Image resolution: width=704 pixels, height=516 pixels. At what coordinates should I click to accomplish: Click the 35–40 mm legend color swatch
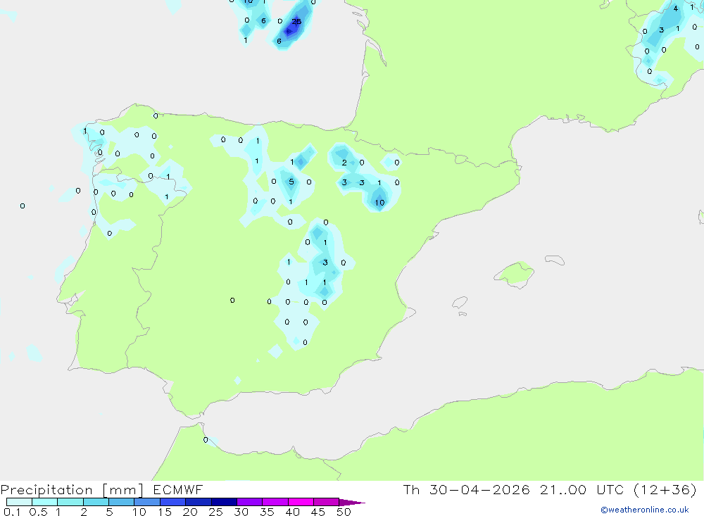275,502
